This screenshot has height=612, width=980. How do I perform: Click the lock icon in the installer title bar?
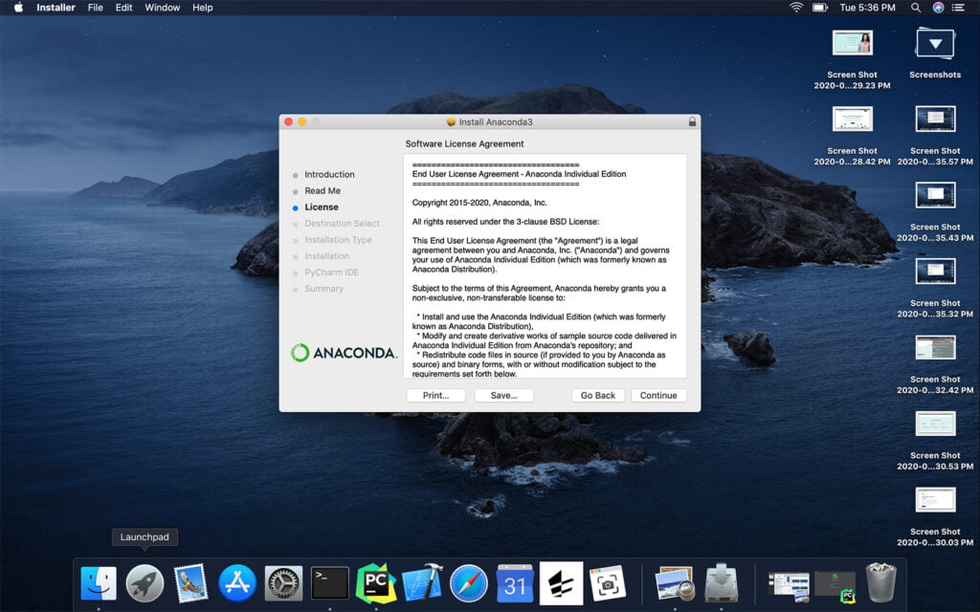point(692,121)
